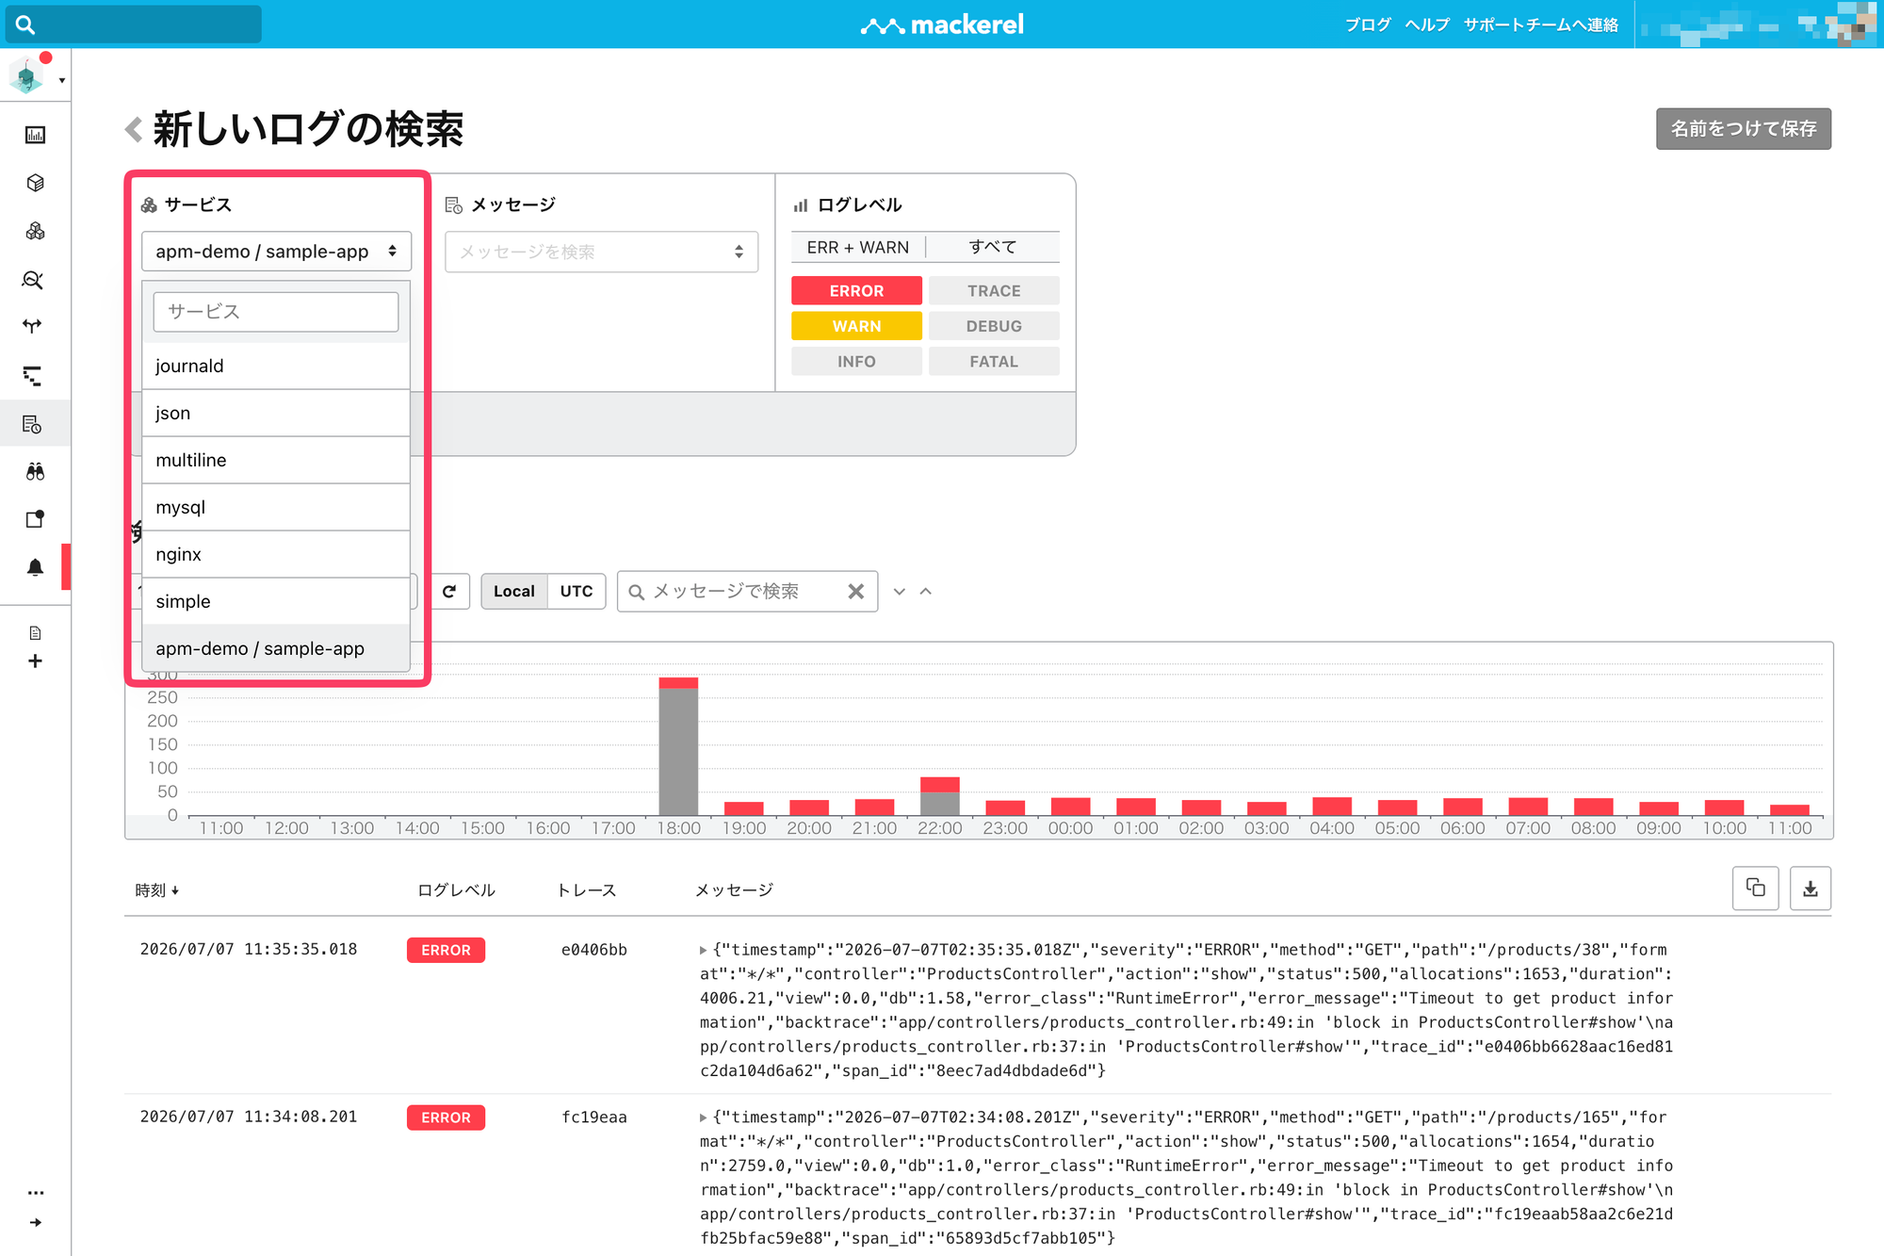Toggle the INFO log level

856,361
